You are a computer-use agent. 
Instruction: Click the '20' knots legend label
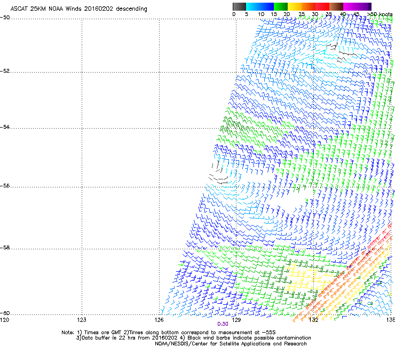point(287,14)
